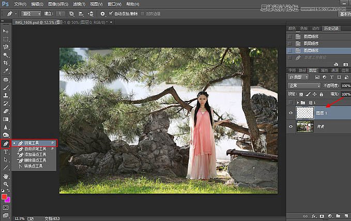Click the pixel layer filter icon

317,77
